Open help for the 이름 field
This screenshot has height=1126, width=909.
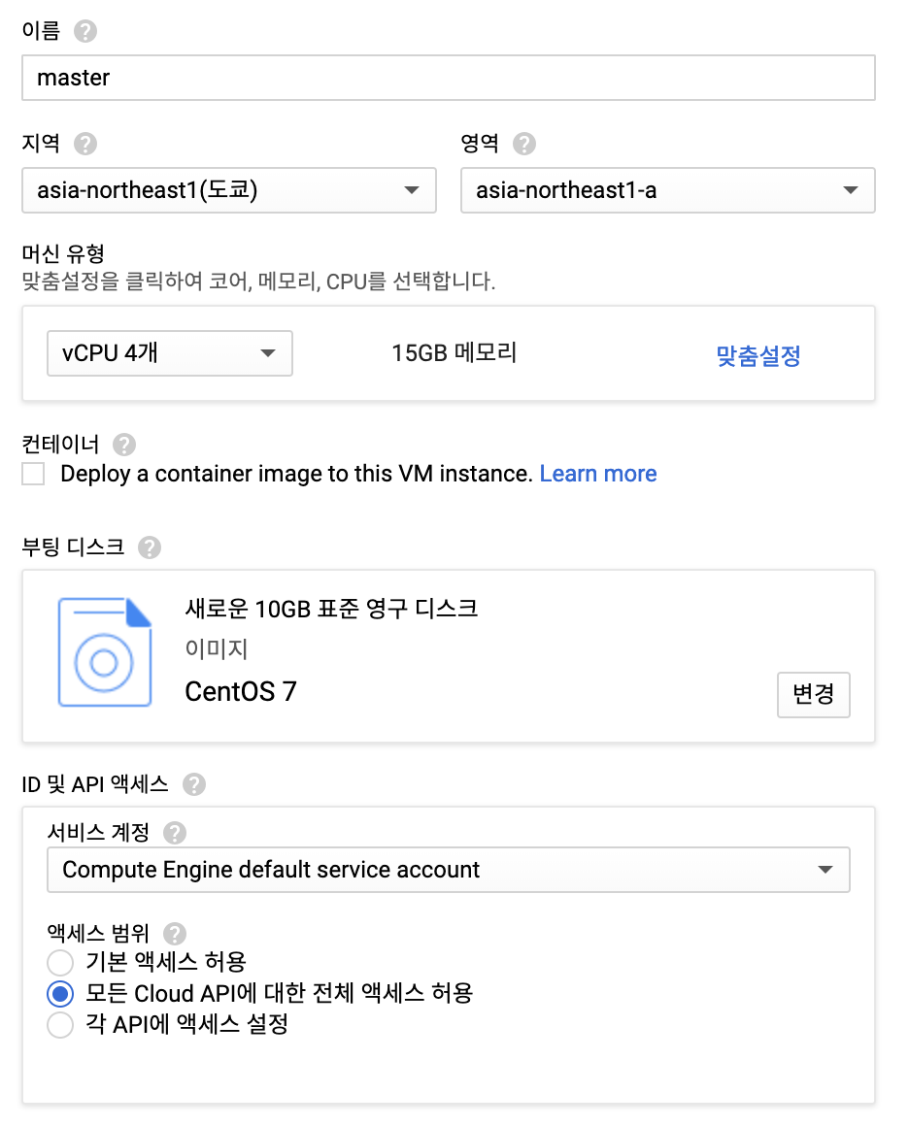click(84, 30)
